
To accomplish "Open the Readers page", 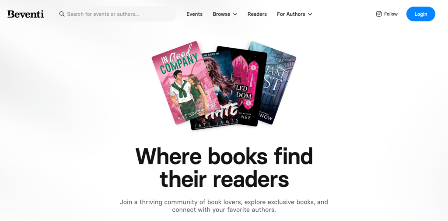I will pos(257,14).
